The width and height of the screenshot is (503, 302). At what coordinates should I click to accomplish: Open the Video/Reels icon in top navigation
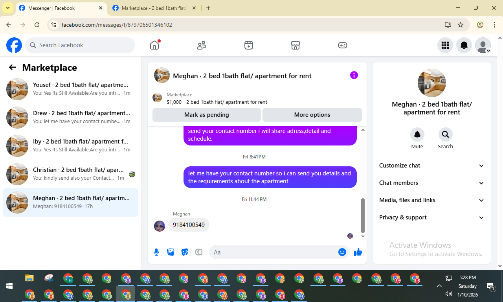click(249, 45)
